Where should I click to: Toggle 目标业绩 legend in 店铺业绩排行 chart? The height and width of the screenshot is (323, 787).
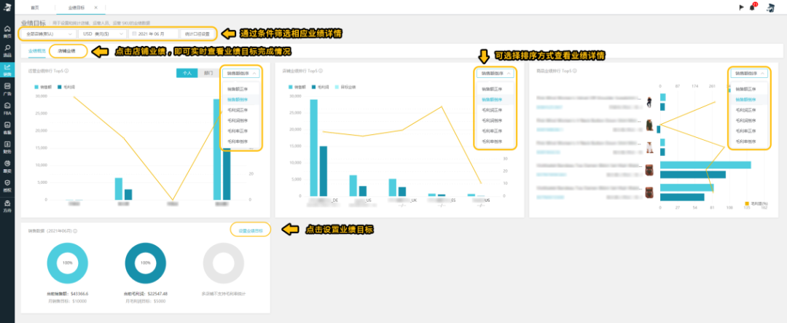tap(345, 87)
